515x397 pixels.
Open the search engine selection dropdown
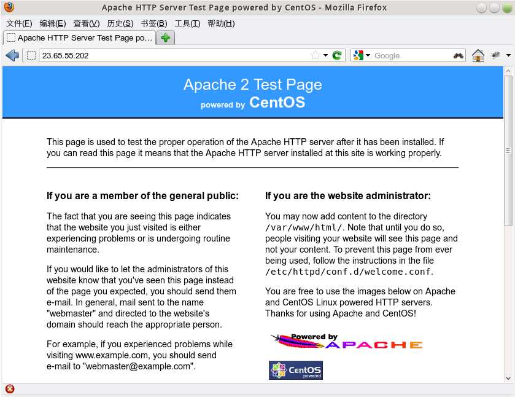tap(368, 55)
